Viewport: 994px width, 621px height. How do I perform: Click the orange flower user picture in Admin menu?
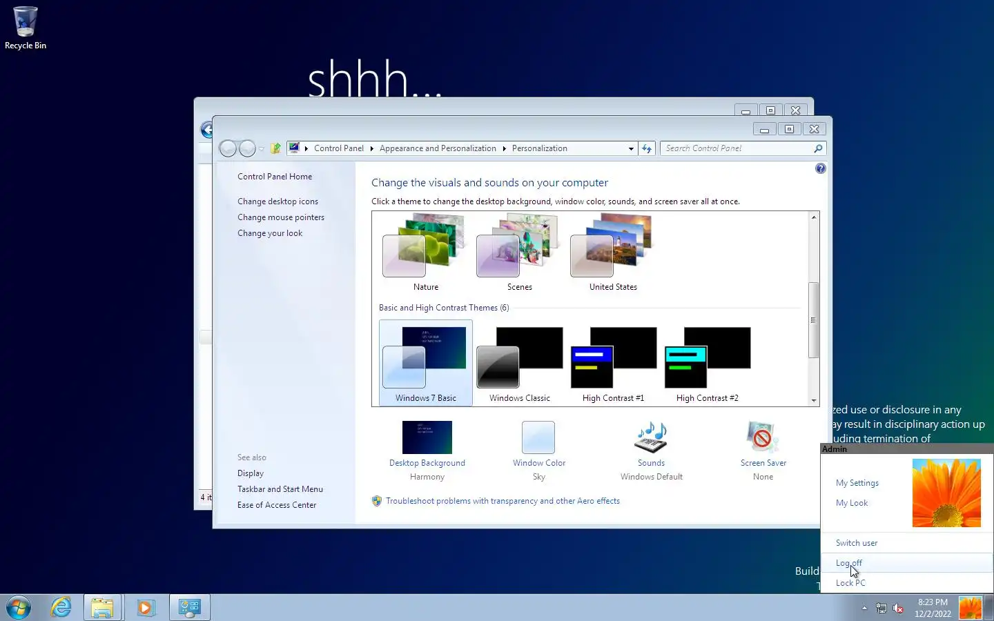pos(946,493)
